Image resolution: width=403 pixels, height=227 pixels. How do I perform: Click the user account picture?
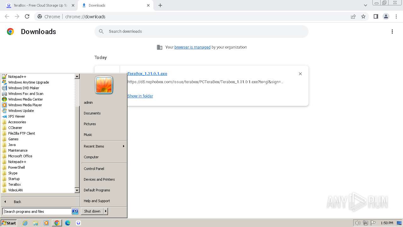click(x=104, y=85)
